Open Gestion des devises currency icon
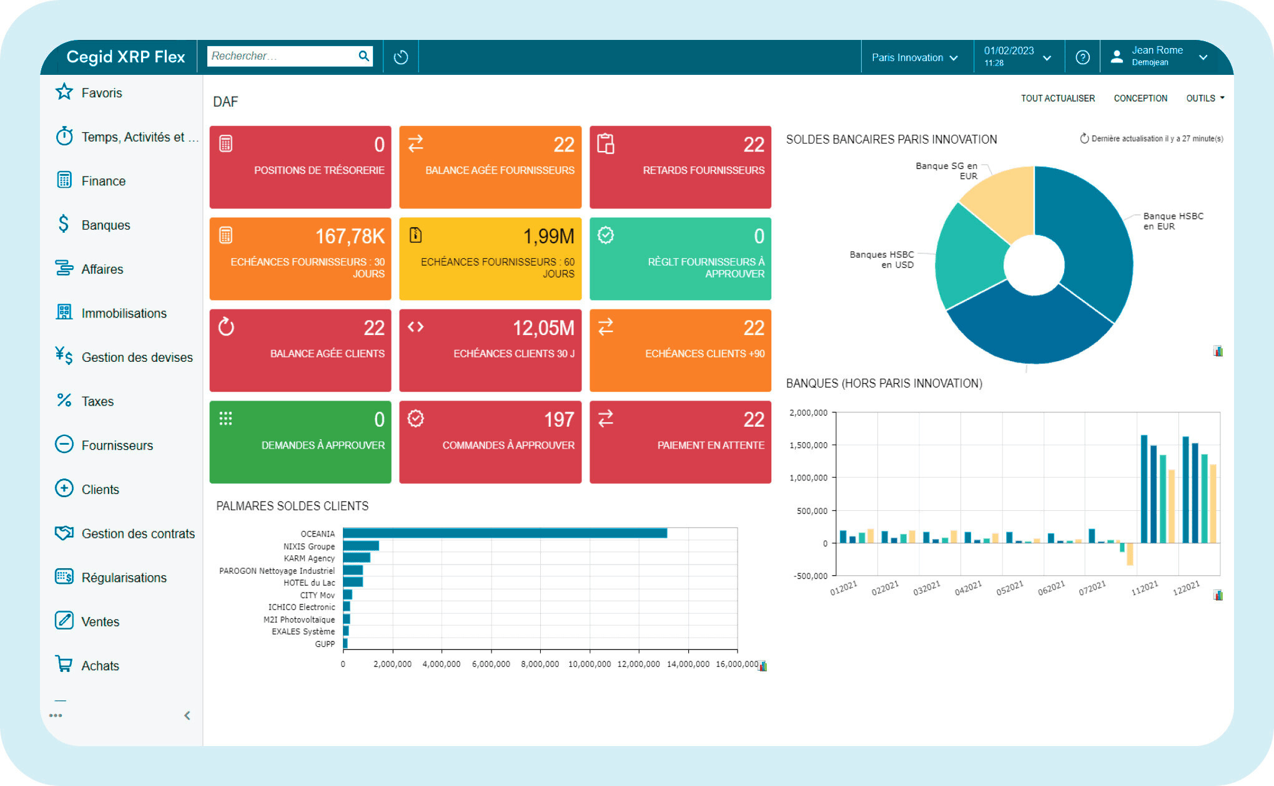This screenshot has width=1274, height=786. [64, 356]
